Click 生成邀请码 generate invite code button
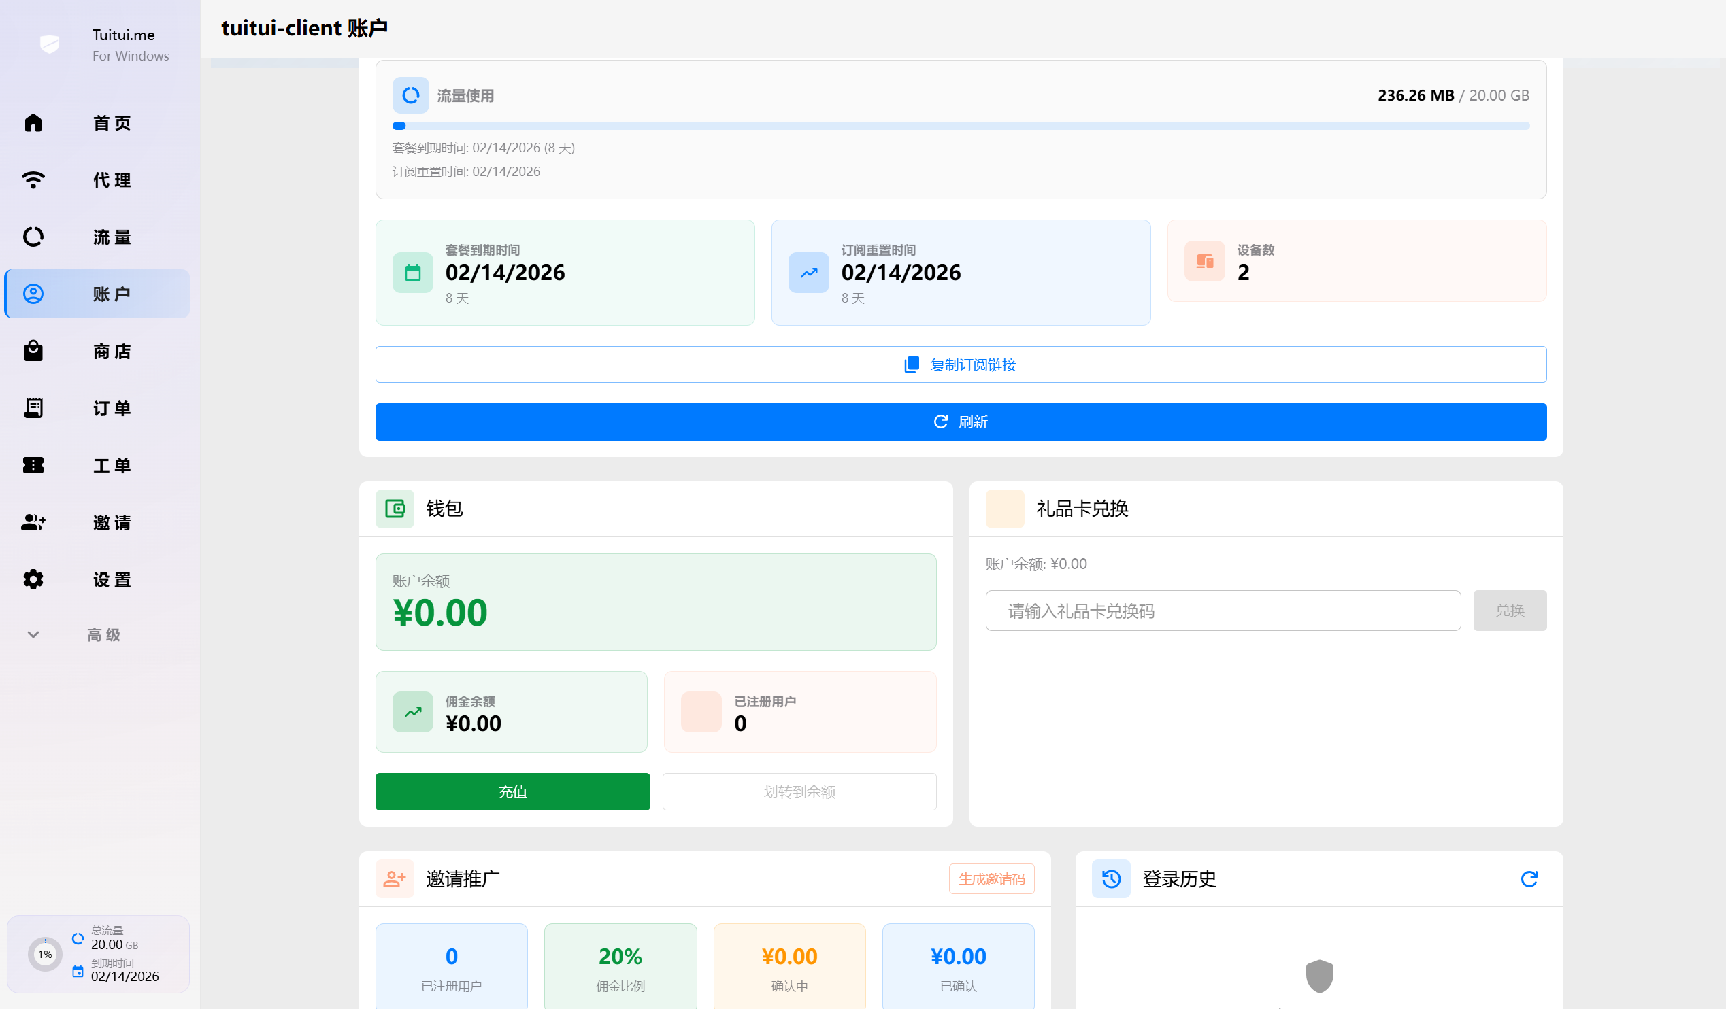This screenshot has width=1726, height=1009. pos(991,879)
